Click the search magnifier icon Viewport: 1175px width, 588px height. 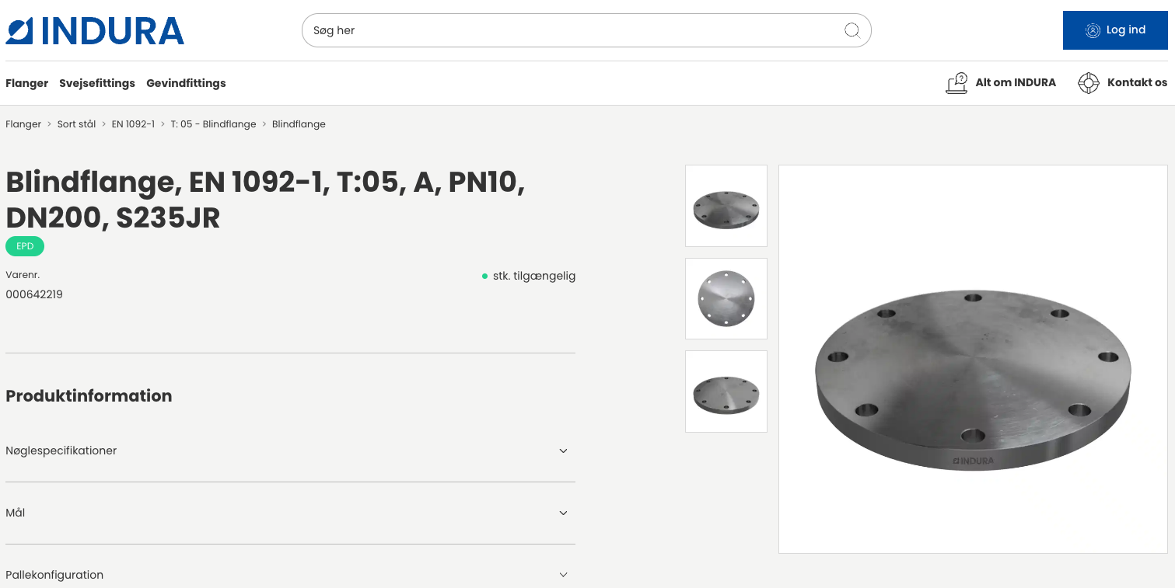tap(852, 30)
